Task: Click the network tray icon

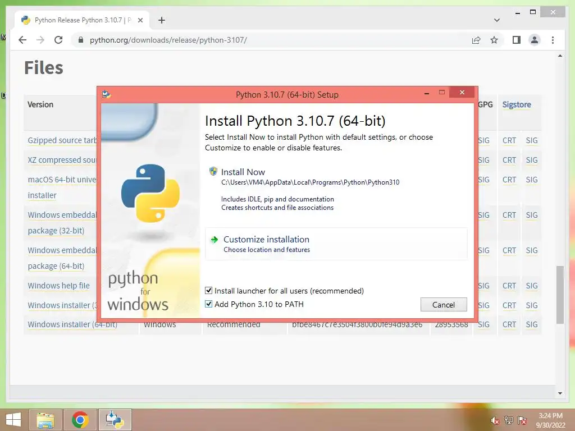Action: tap(509, 420)
